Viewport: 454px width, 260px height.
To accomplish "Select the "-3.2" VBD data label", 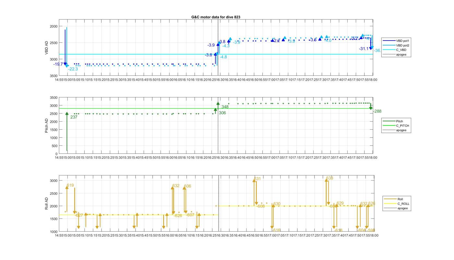I will coord(354,38).
